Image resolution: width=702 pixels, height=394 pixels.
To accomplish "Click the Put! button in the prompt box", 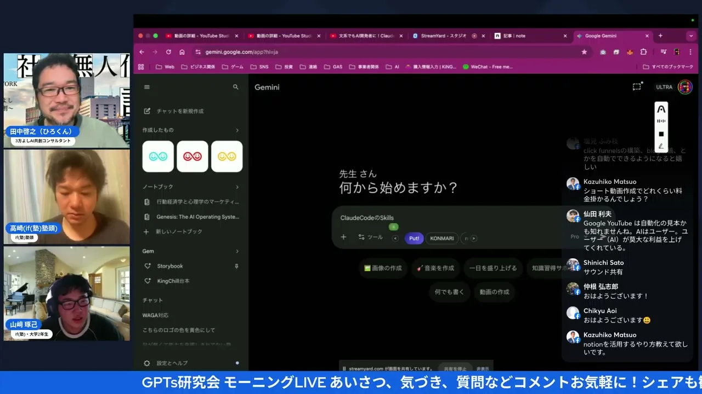I will [414, 238].
